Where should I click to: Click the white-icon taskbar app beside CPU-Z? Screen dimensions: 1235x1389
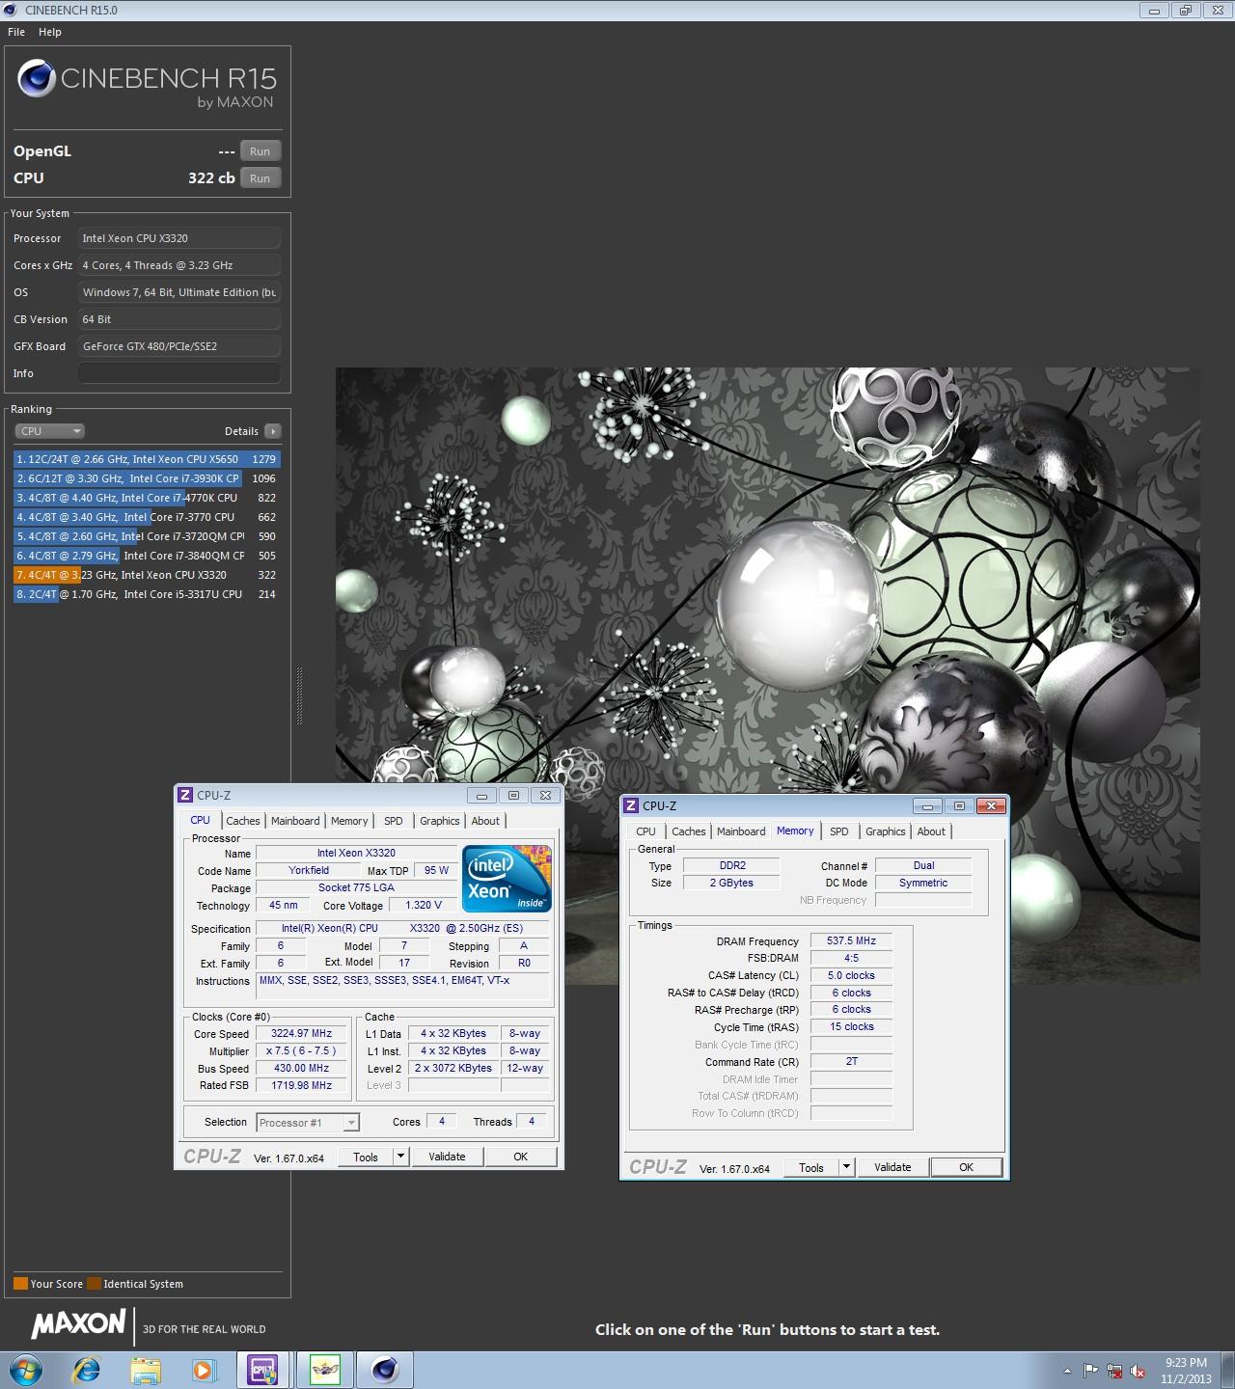[325, 1370]
